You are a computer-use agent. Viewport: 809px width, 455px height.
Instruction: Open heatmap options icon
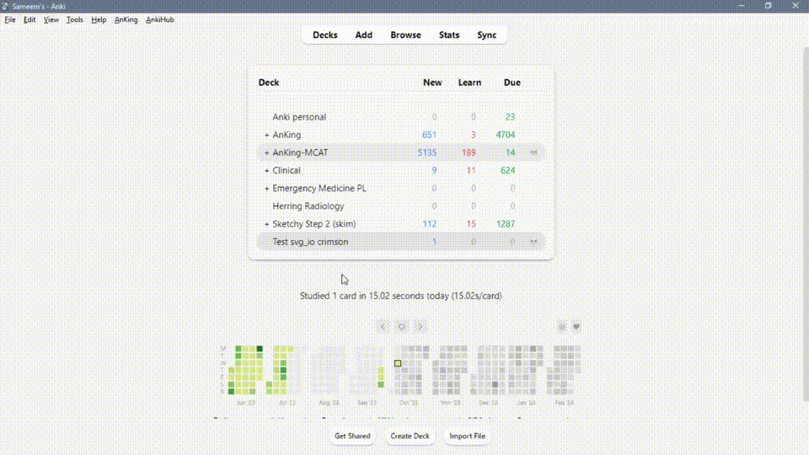pyautogui.click(x=562, y=327)
